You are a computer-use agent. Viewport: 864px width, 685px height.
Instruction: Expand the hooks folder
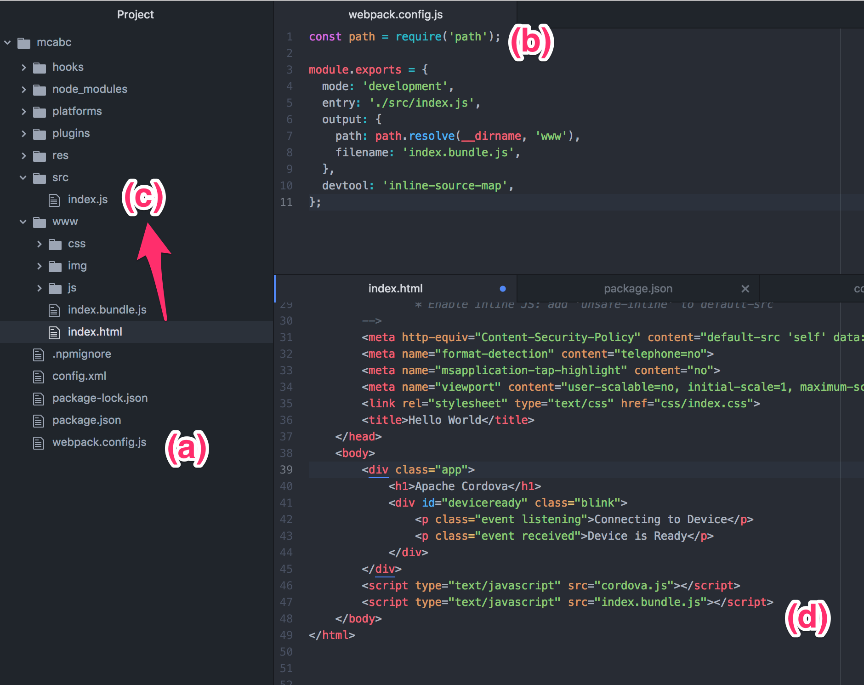point(24,67)
